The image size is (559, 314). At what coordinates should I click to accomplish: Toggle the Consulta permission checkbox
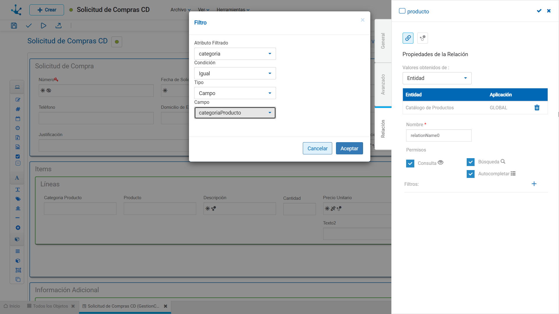coord(410,163)
